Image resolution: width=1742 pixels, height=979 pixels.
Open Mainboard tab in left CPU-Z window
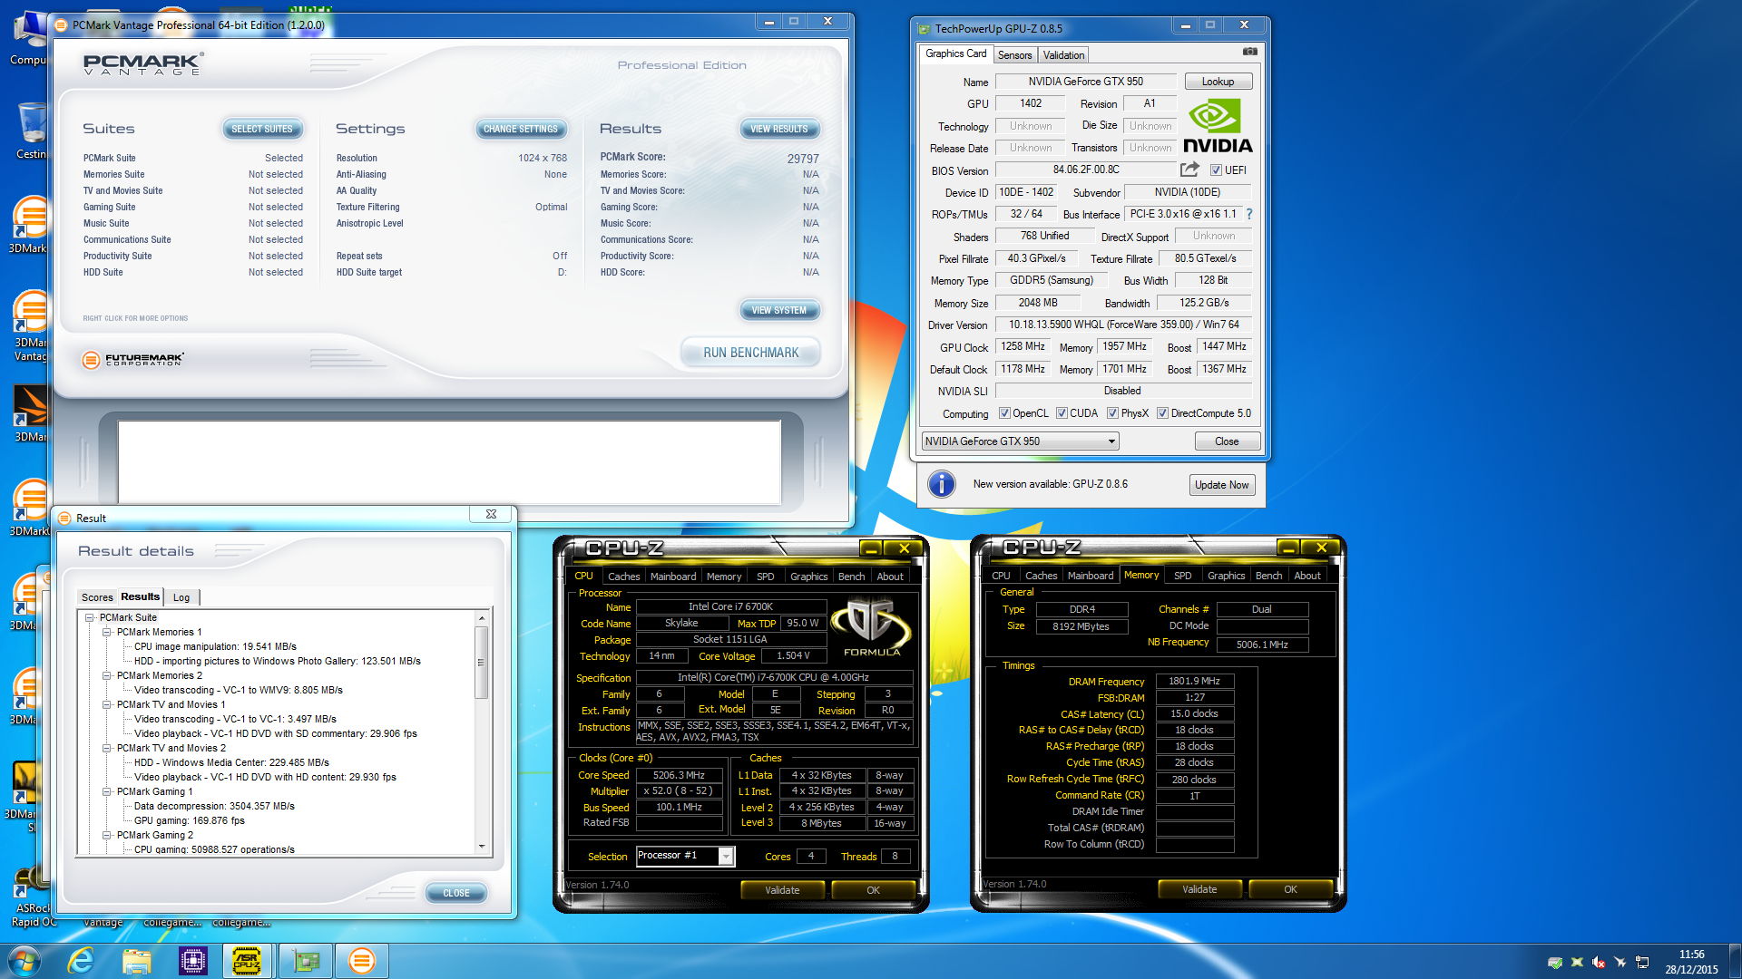pos(673,577)
